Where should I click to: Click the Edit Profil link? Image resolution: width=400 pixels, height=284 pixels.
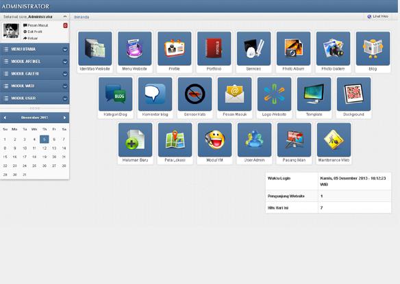(x=33, y=31)
